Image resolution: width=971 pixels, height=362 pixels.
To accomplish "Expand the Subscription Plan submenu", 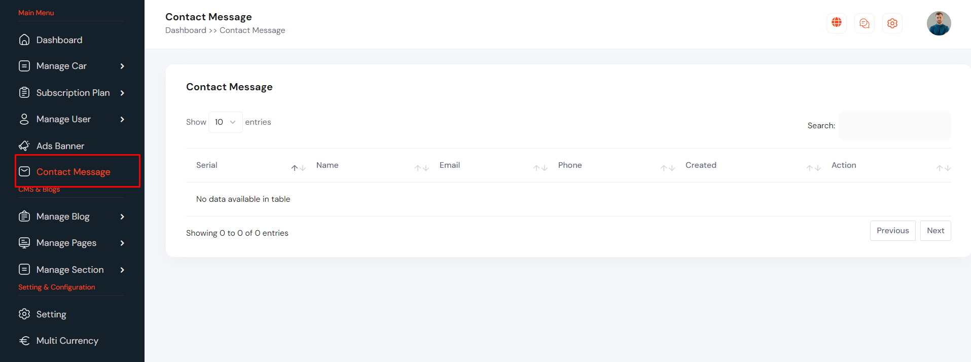I will (122, 93).
